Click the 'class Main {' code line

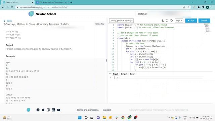[x=124, y=38]
